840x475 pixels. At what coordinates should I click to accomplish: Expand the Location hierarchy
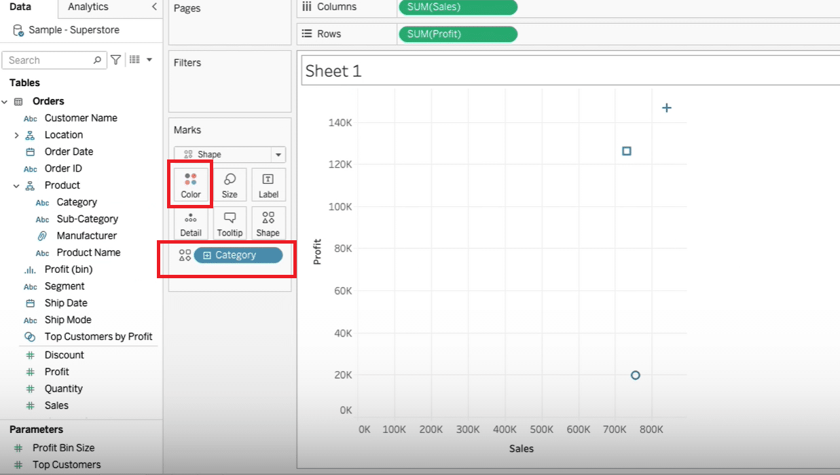[16, 135]
